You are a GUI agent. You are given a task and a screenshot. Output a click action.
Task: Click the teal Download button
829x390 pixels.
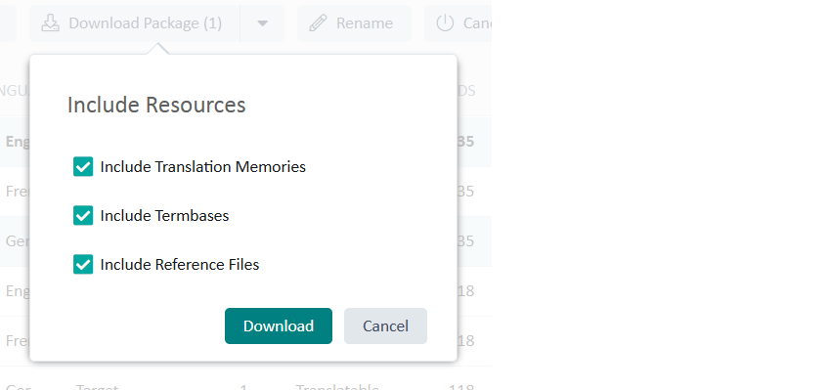point(279,326)
